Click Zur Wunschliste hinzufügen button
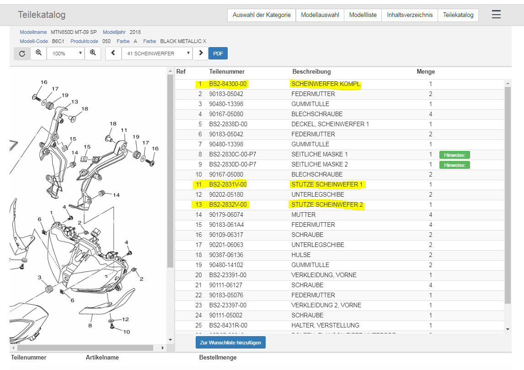 (230, 343)
